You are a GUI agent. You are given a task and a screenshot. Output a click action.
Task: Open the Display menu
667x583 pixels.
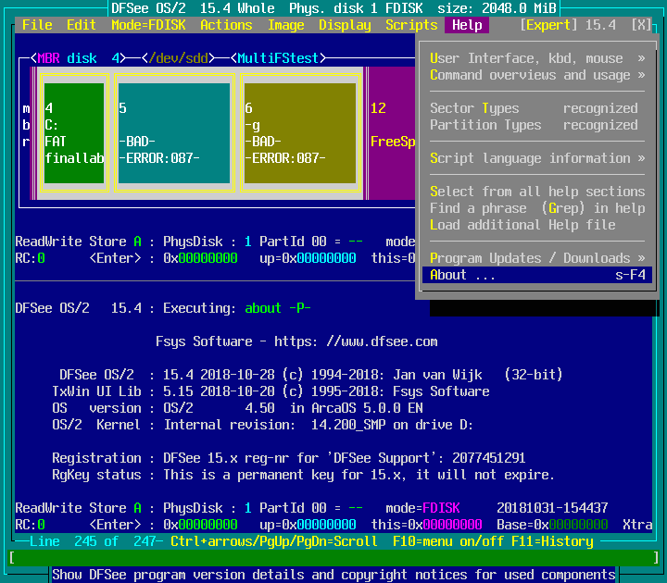point(345,25)
